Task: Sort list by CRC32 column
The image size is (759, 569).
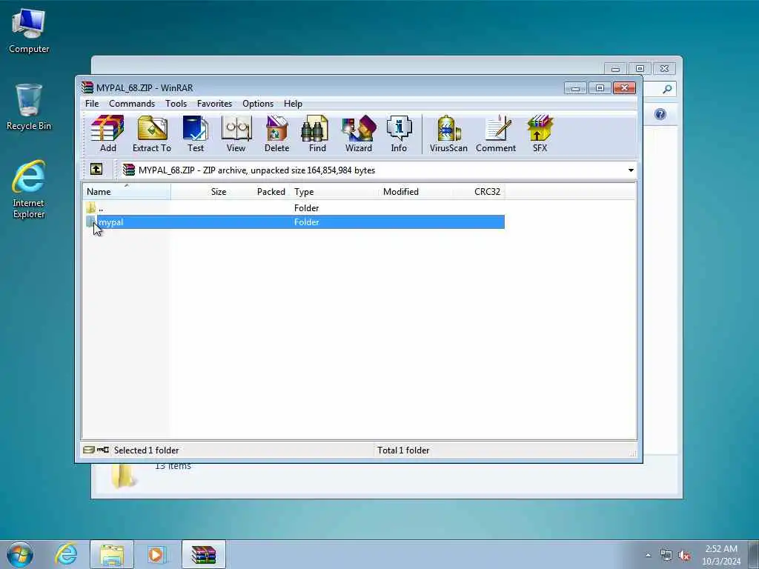Action: pyautogui.click(x=480, y=192)
